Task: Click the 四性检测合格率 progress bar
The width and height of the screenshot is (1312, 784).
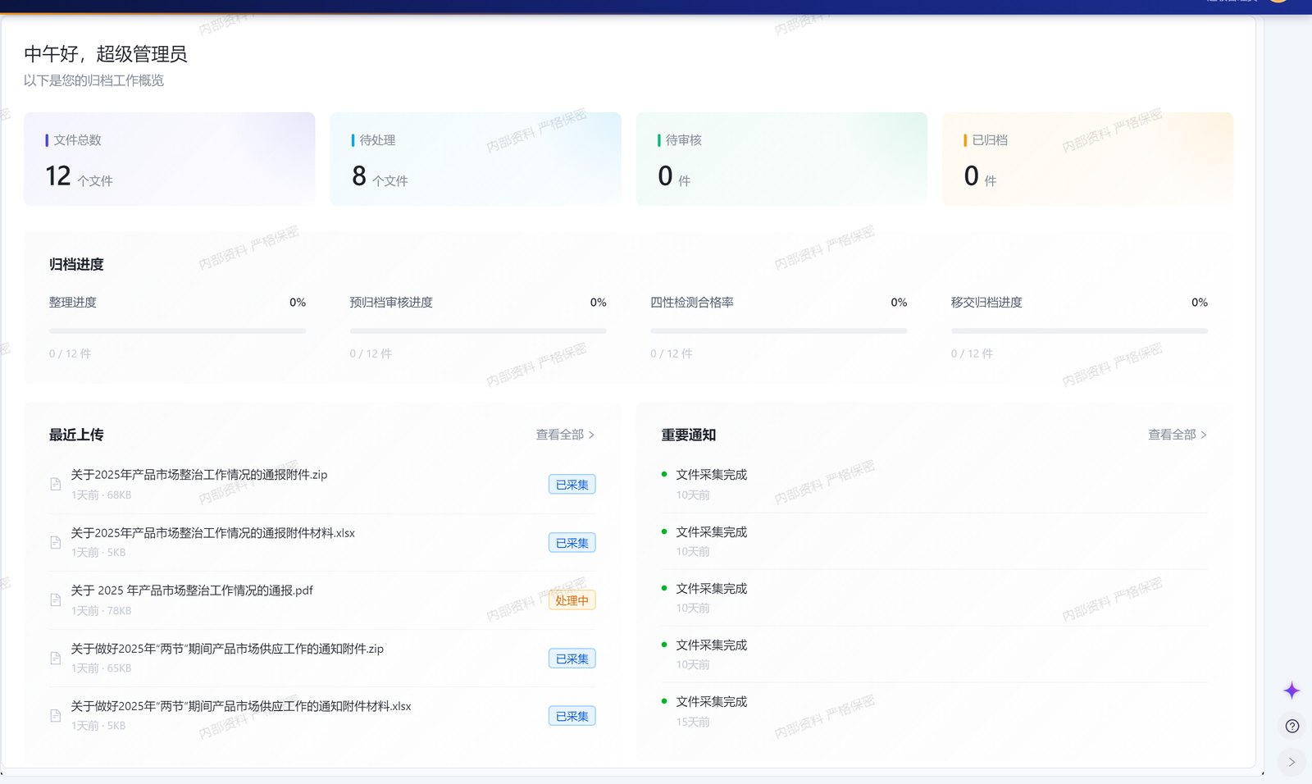Action: coord(779,330)
